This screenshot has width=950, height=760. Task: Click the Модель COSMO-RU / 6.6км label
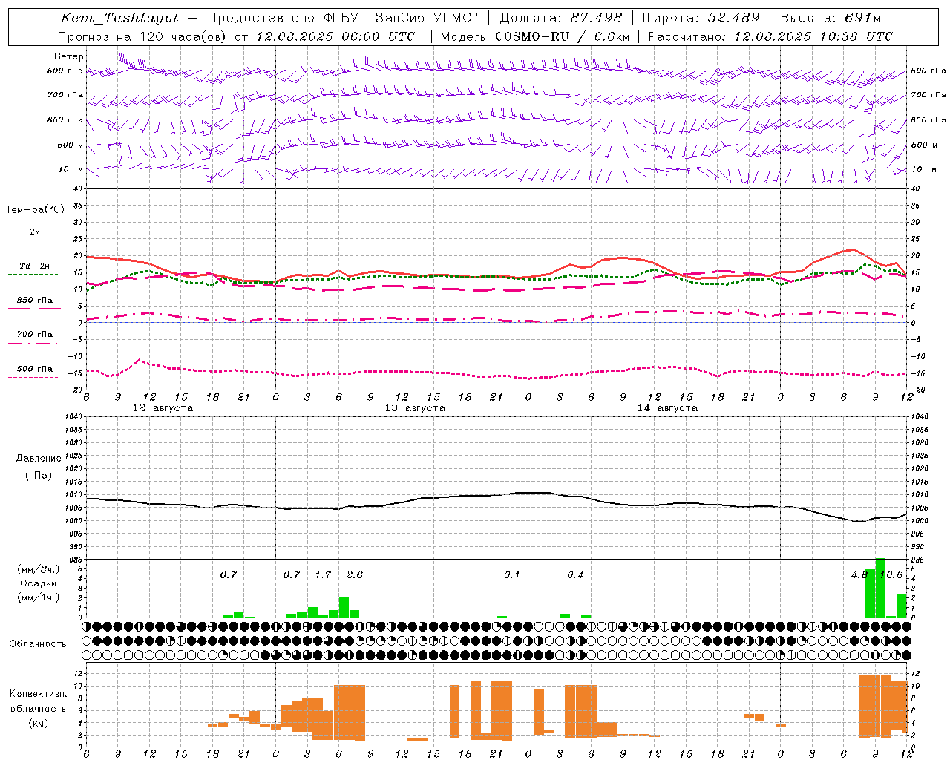pyautogui.click(x=535, y=36)
